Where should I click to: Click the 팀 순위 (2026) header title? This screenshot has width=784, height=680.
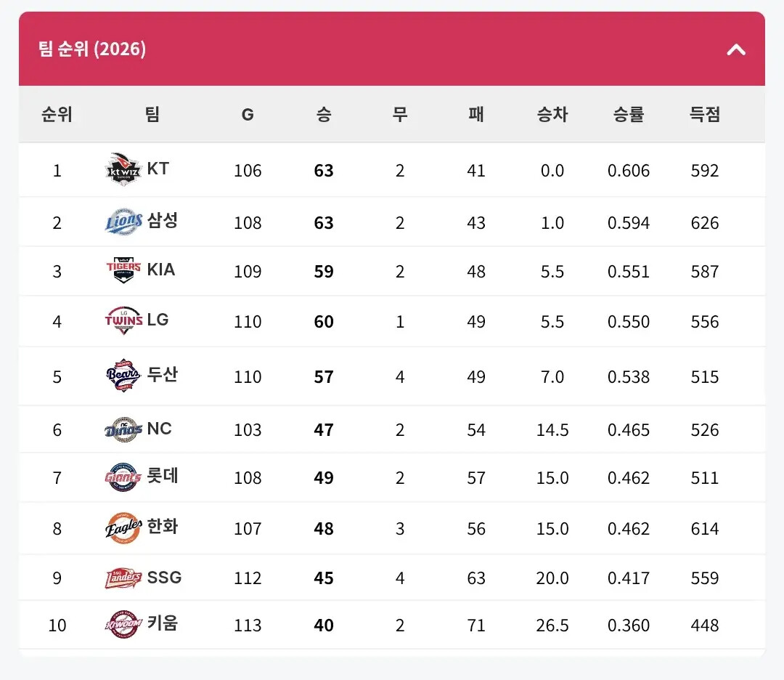(92, 49)
